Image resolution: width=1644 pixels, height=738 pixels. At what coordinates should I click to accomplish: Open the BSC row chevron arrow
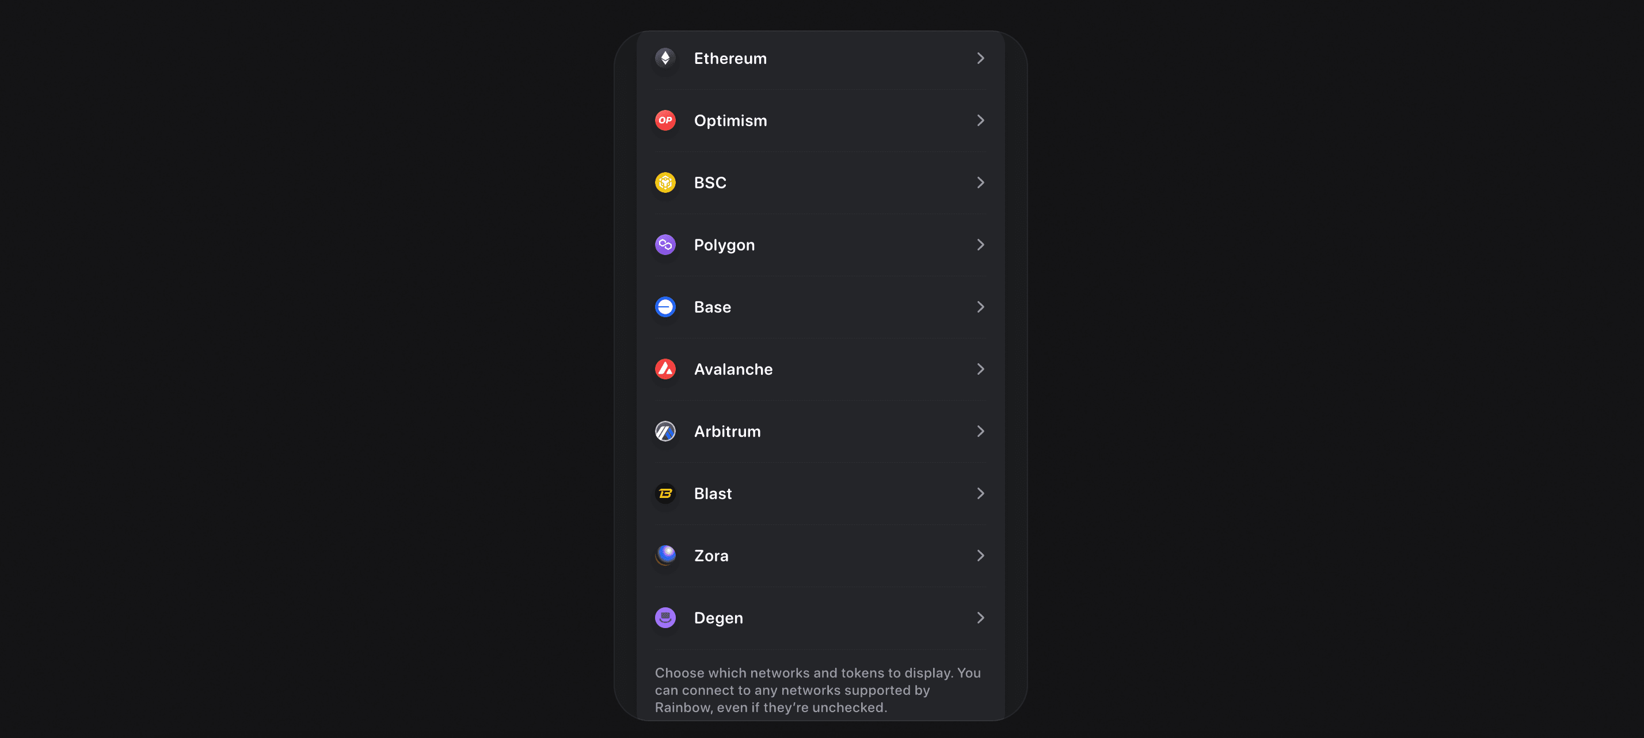tap(980, 182)
